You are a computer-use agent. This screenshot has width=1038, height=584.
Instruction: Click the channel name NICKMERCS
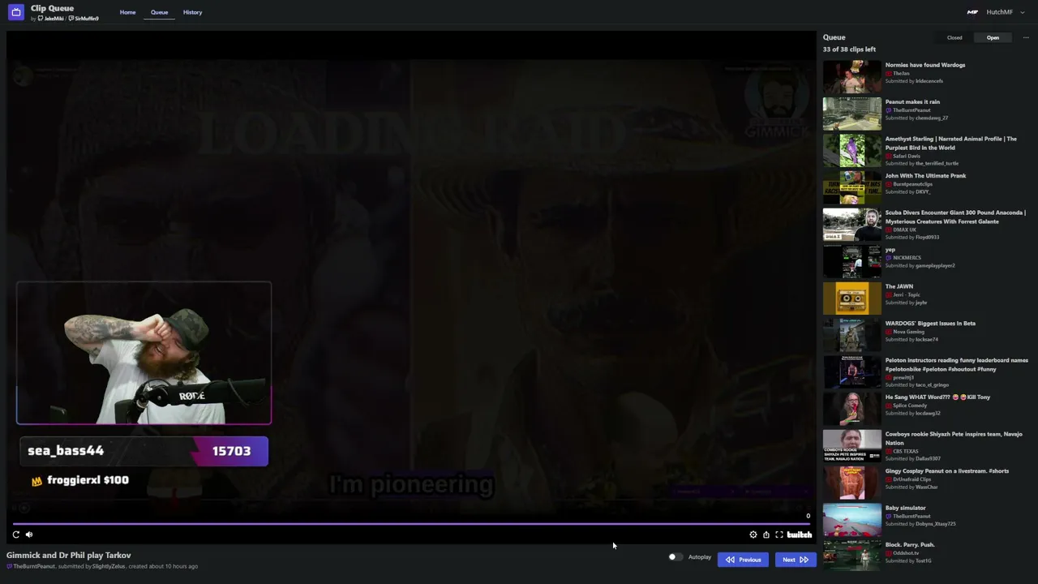(x=907, y=258)
